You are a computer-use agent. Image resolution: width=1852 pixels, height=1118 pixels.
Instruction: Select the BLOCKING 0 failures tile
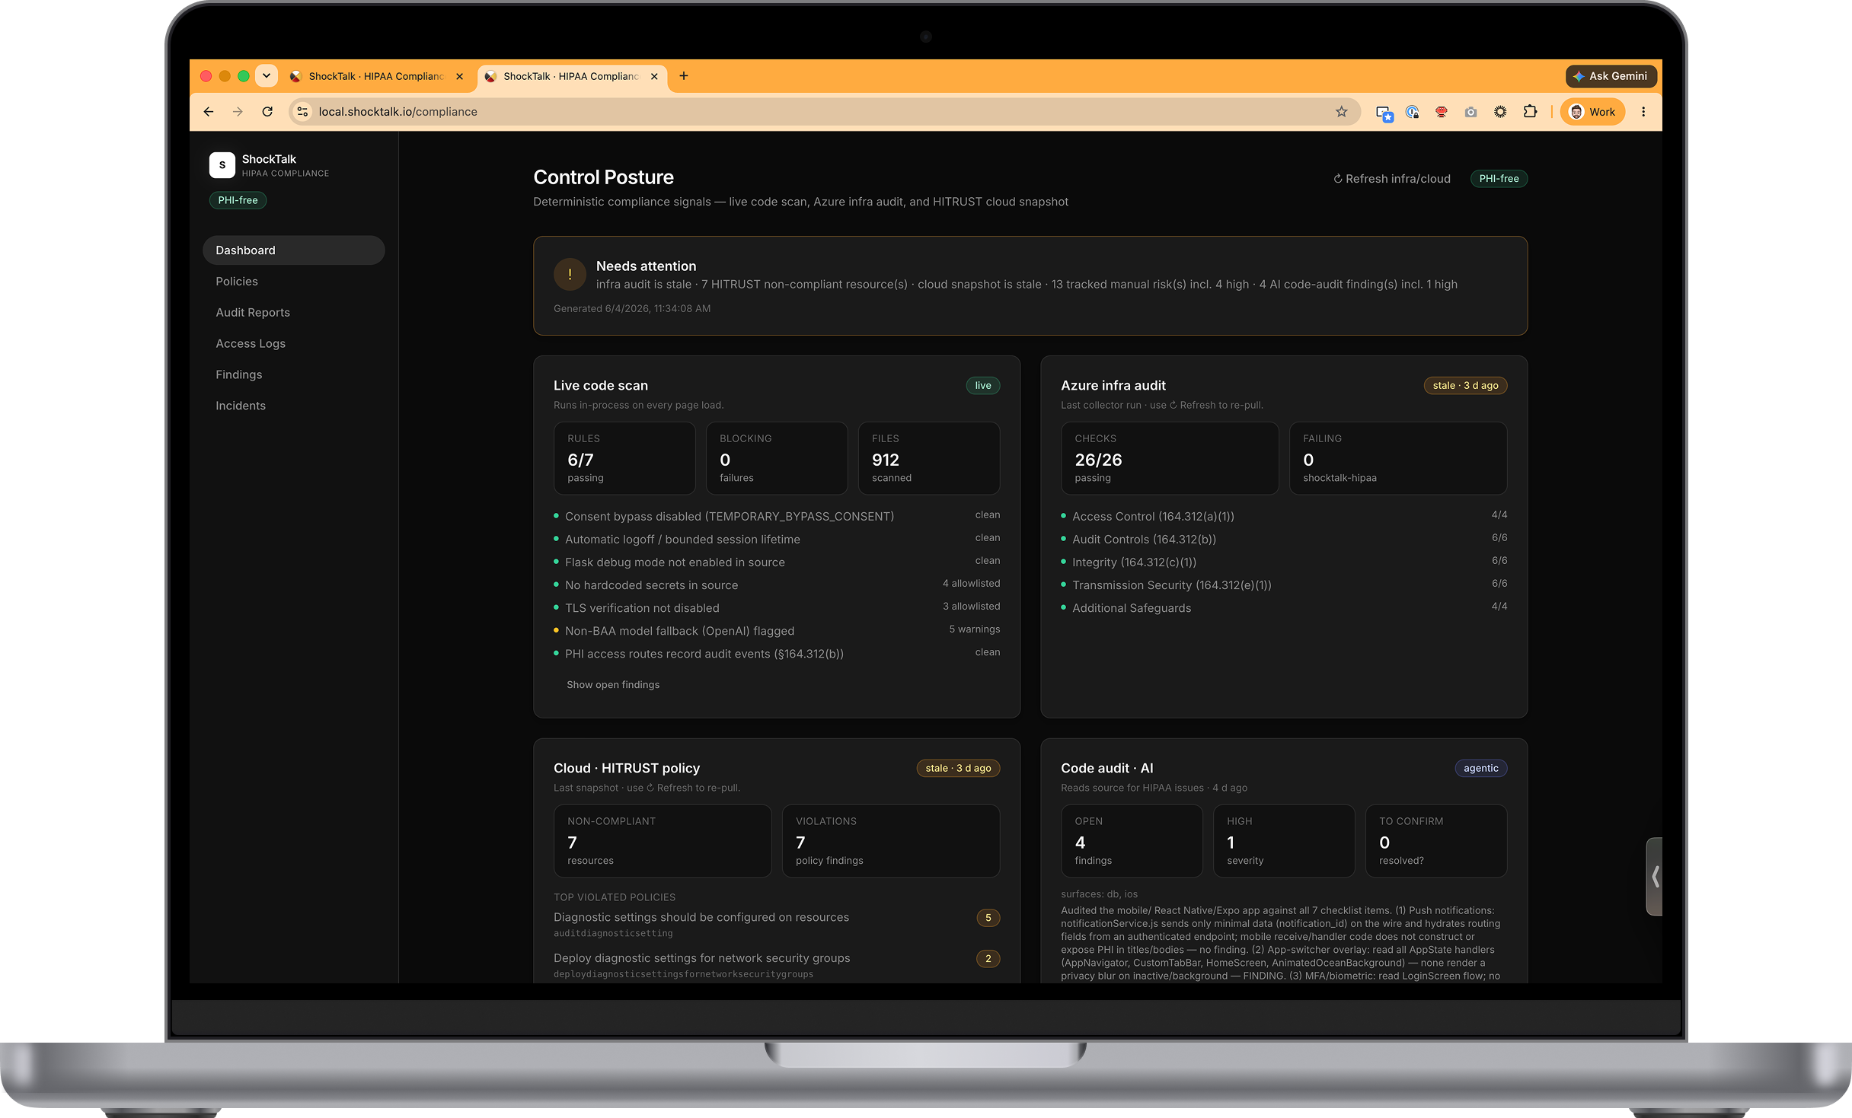[x=777, y=458]
